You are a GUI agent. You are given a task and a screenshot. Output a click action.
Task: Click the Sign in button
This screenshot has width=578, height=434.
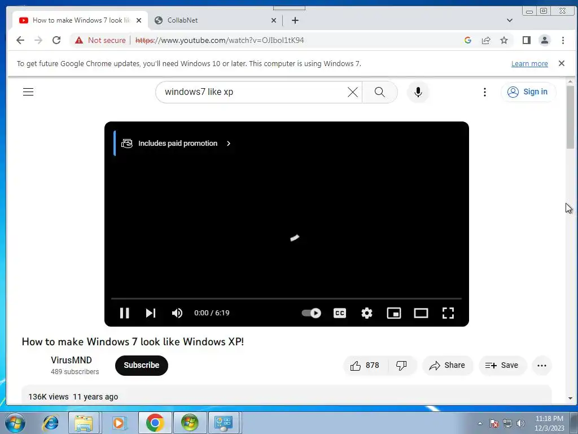tap(528, 92)
